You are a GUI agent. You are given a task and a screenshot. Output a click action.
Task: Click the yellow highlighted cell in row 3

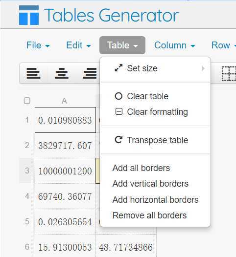pos(98,171)
